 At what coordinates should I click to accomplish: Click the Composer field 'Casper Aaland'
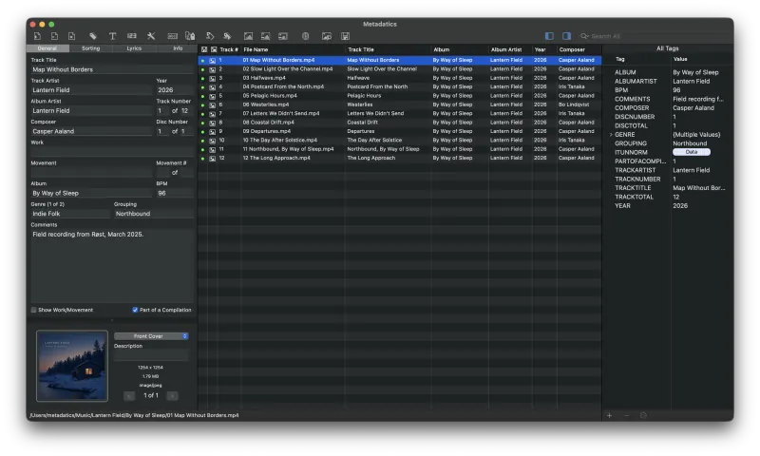(91, 131)
